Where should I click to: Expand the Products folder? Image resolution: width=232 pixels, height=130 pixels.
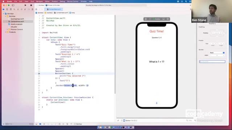pyautogui.click(x=5, y=32)
